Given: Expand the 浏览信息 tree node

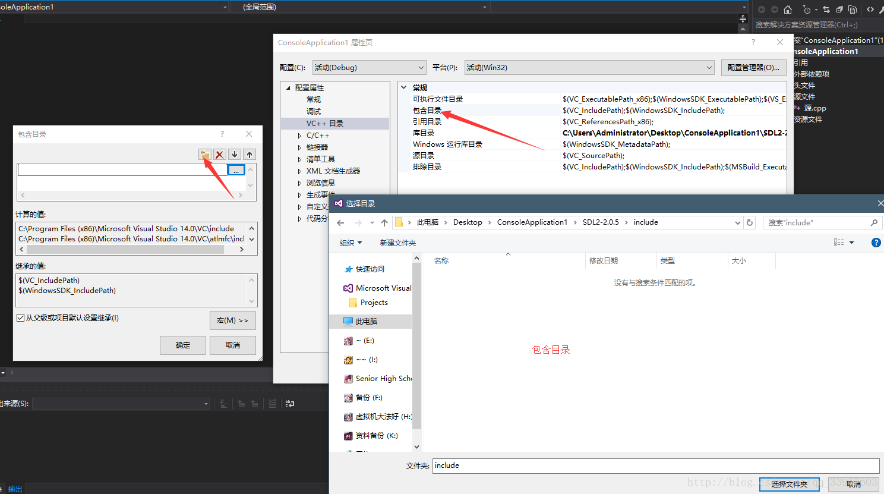Looking at the screenshot, I should pyautogui.click(x=299, y=183).
